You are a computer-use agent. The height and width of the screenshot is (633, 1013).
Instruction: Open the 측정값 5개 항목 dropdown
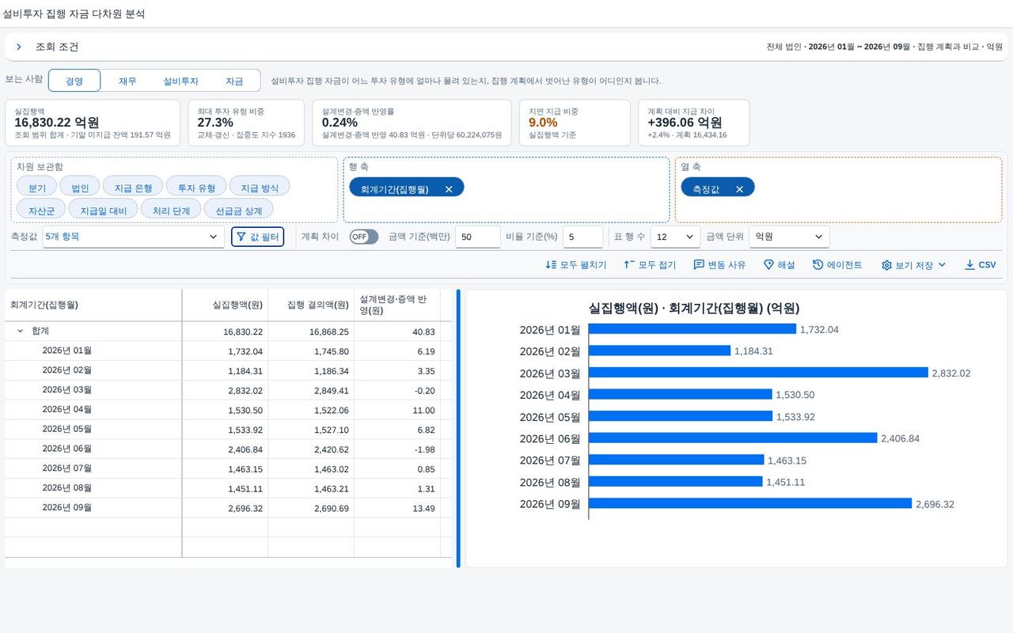tap(133, 237)
